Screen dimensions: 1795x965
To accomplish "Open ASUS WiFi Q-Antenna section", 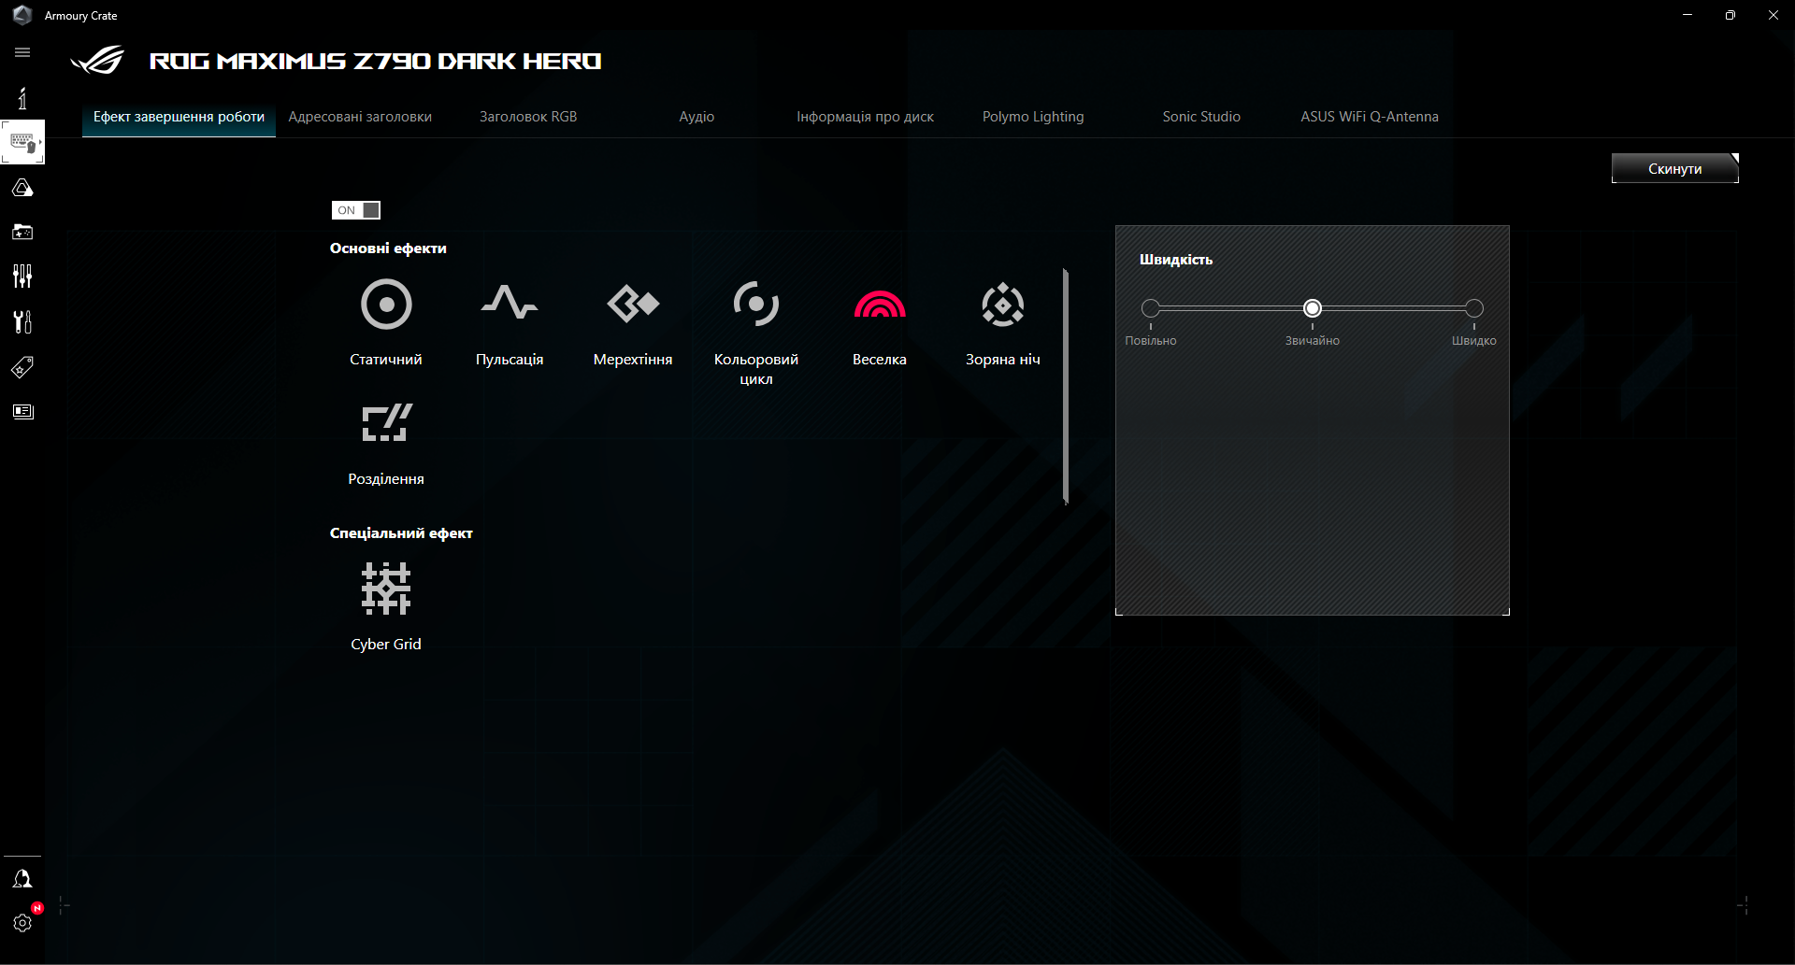I will (x=1369, y=116).
